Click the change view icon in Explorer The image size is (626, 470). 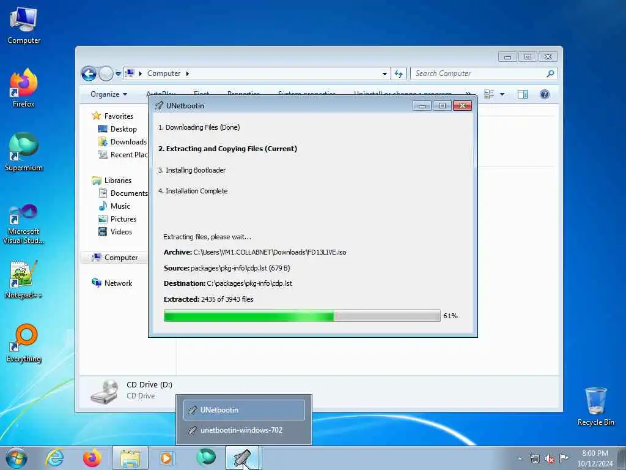[489, 94]
